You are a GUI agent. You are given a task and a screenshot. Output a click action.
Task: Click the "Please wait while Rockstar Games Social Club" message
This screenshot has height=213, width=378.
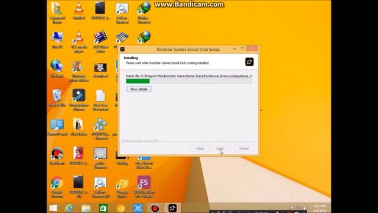pos(167,63)
